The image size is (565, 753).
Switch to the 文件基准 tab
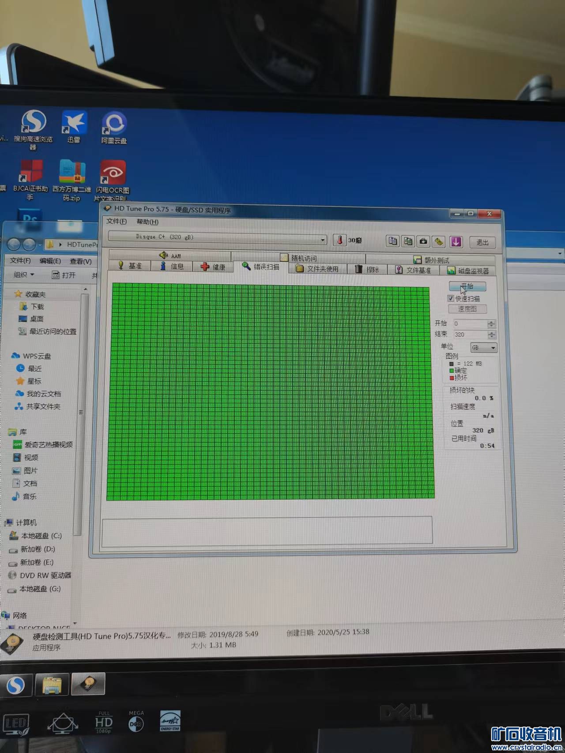[413, 270]
